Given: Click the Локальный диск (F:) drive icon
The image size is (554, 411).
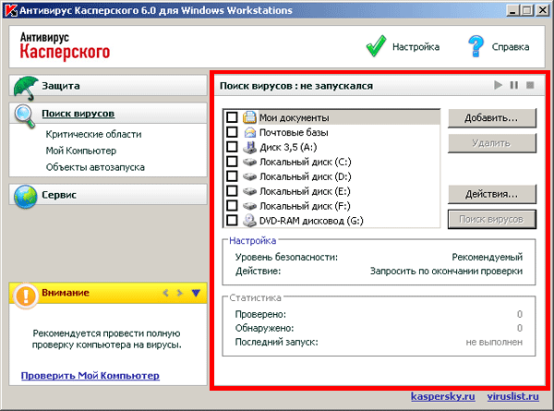Looking at the screenshot, I should [x=249, y=206].
